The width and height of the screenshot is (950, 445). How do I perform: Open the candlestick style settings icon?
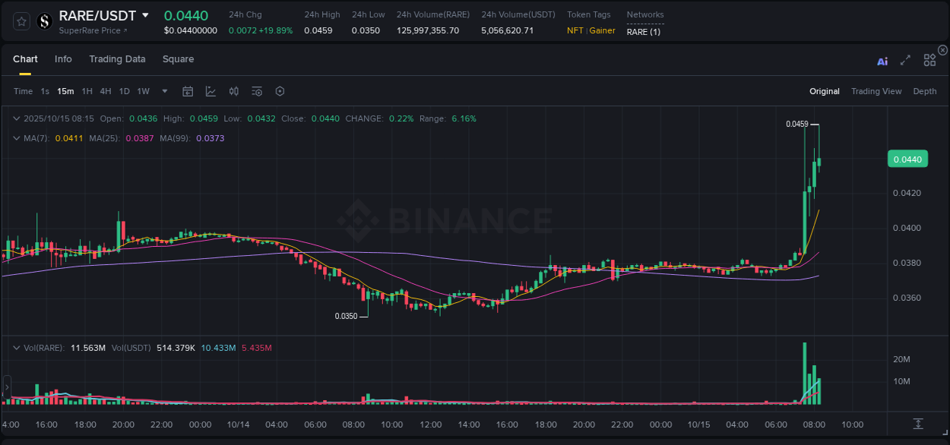point(233,91)
